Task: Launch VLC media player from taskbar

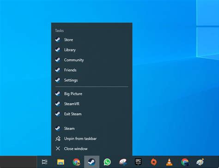Action: 169,162
